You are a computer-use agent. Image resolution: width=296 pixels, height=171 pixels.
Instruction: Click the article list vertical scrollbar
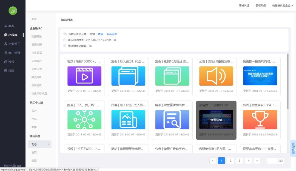click(288, 82)
